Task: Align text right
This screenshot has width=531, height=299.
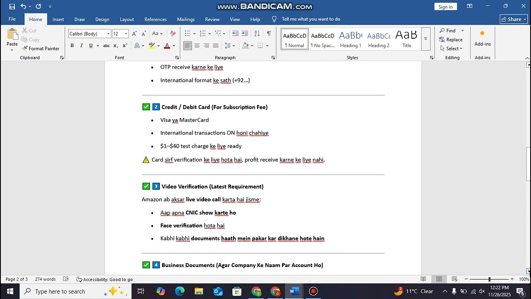Action: (206, 46)
